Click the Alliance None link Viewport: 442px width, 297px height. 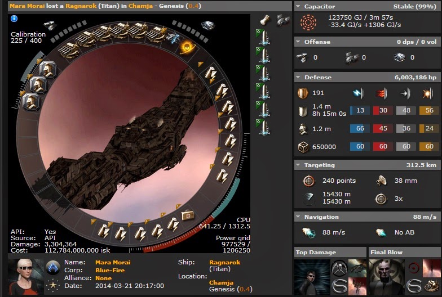(x=104, y=278)
